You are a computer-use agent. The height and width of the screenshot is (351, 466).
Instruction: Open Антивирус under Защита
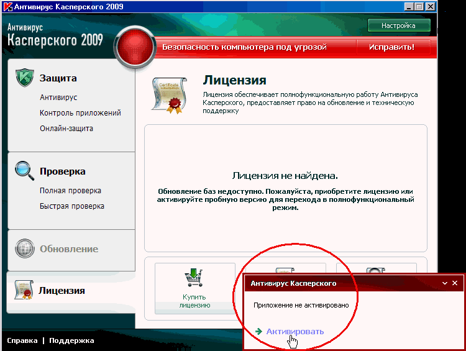[x=58, y=98]
